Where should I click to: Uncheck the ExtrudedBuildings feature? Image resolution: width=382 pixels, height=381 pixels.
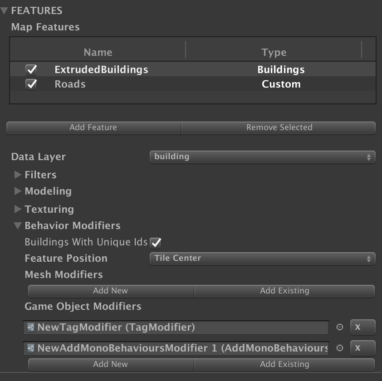(x=30, y=69)
